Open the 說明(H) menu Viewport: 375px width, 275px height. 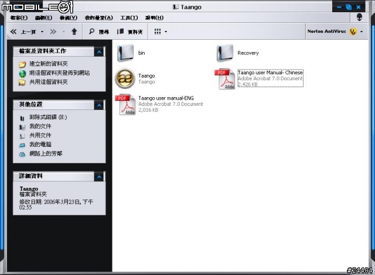pos(155,18)
